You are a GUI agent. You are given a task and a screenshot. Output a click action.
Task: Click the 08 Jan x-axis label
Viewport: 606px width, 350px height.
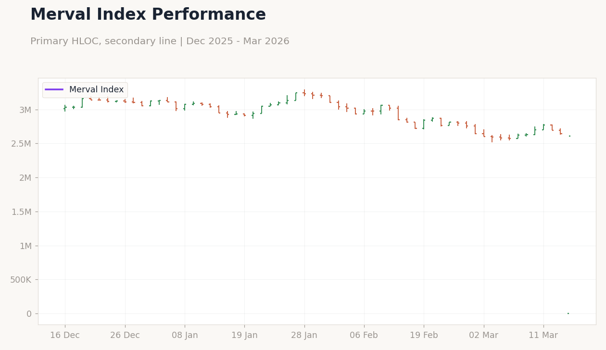click(185, 336)
